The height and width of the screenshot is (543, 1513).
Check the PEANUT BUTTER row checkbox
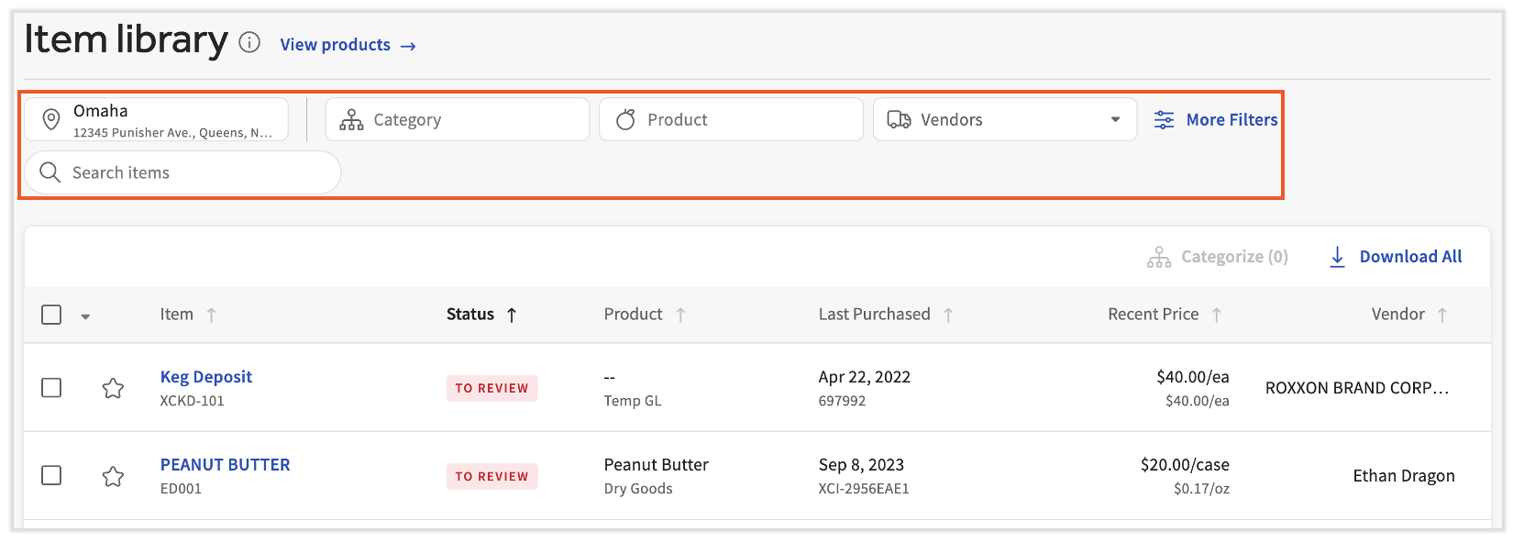tap(51, 476)
